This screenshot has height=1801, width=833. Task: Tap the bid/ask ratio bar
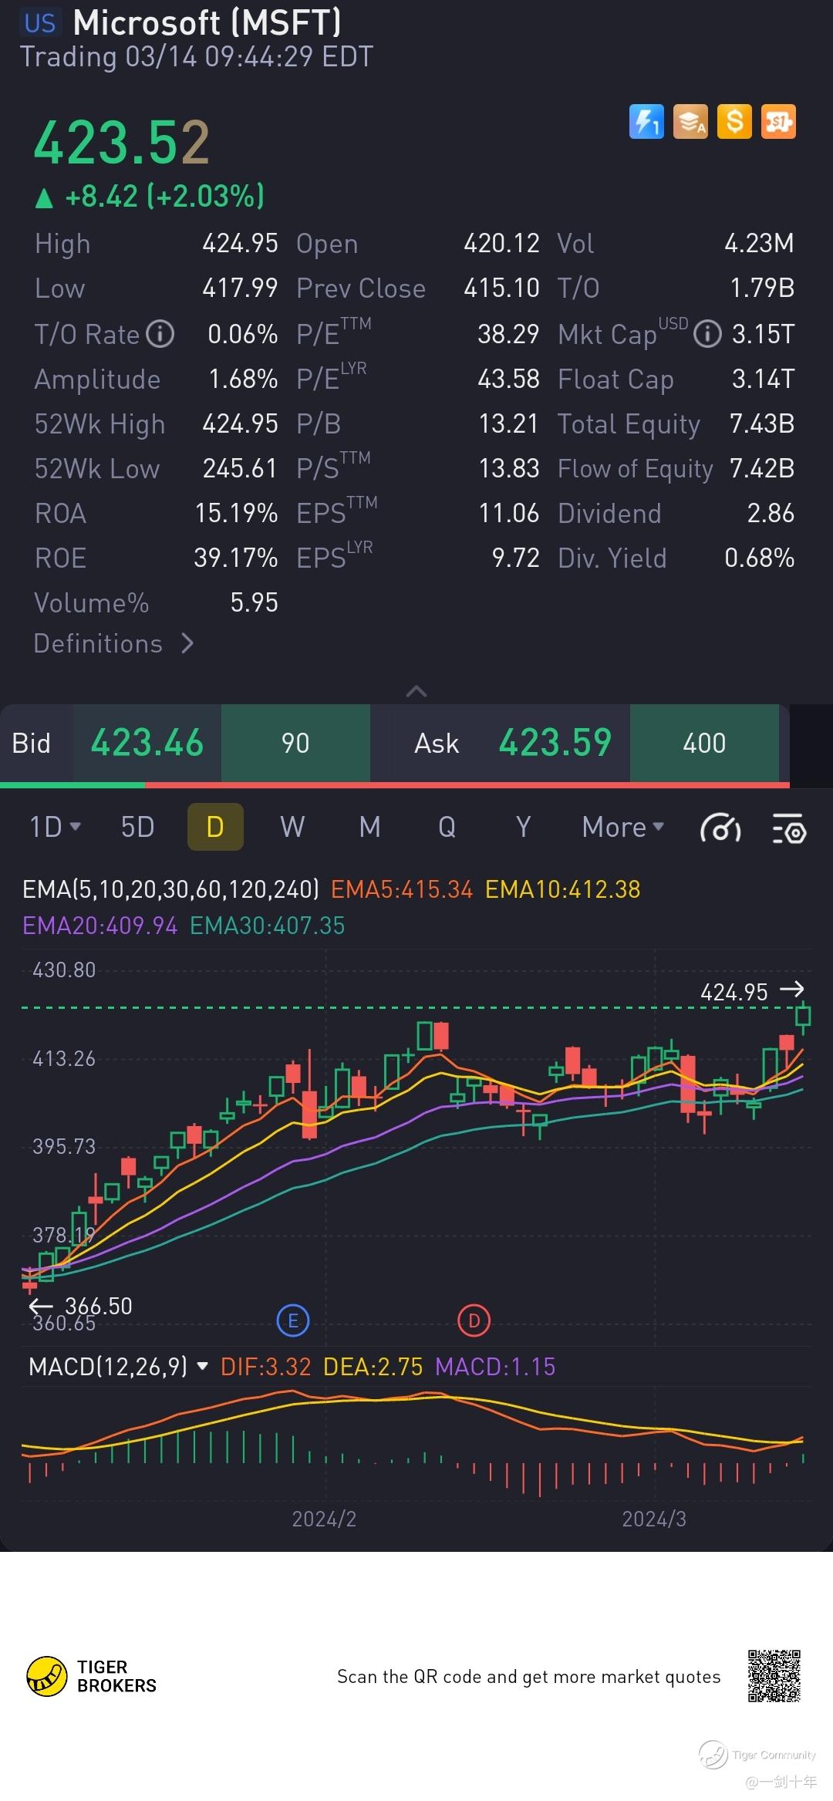[x=395, y=785]
